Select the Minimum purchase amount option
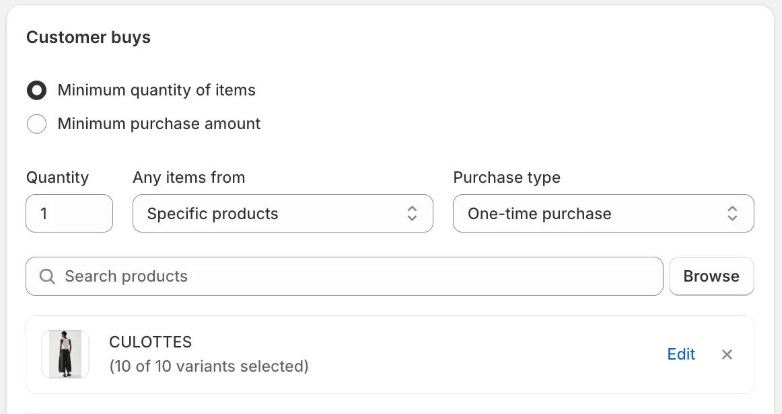Image resolution: width=782 pixels, height=414 pixels. point(36,124)
